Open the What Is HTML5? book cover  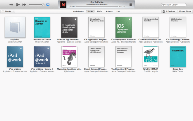[151, 56]
